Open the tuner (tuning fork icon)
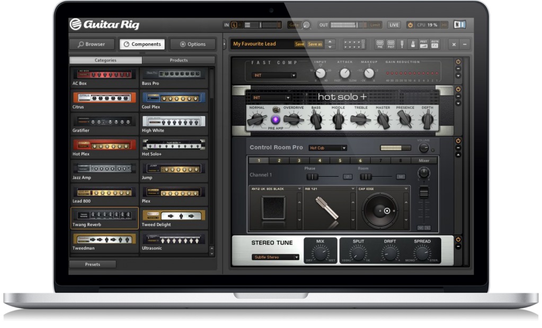This screenshot has height=328, width=542. pos(402,44)
